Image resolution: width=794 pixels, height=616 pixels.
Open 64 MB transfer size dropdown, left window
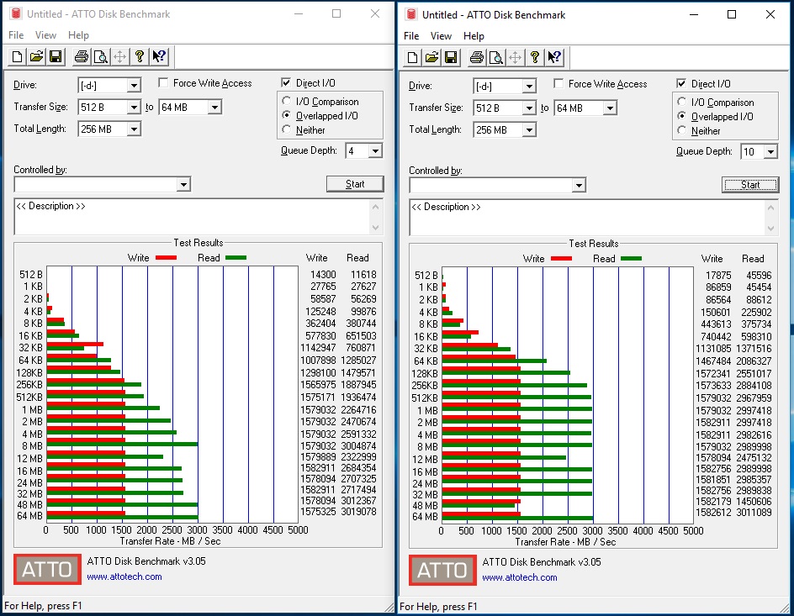tap(214, 108)
